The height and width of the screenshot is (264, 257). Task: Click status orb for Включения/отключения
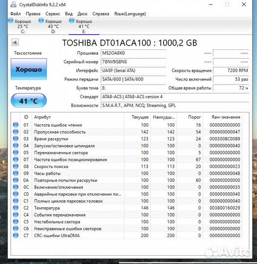click(16, 187)
